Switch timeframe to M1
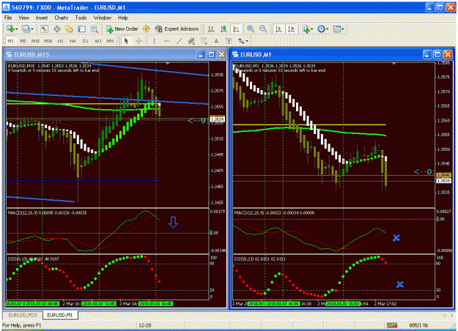458x331 pixels. click(x=10, y=41)
